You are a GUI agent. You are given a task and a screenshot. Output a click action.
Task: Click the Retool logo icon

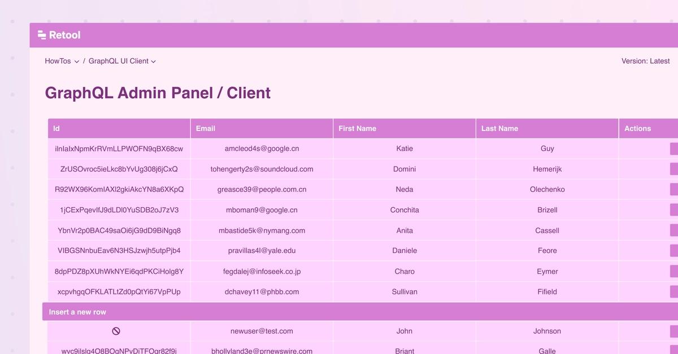pos(41,34)
